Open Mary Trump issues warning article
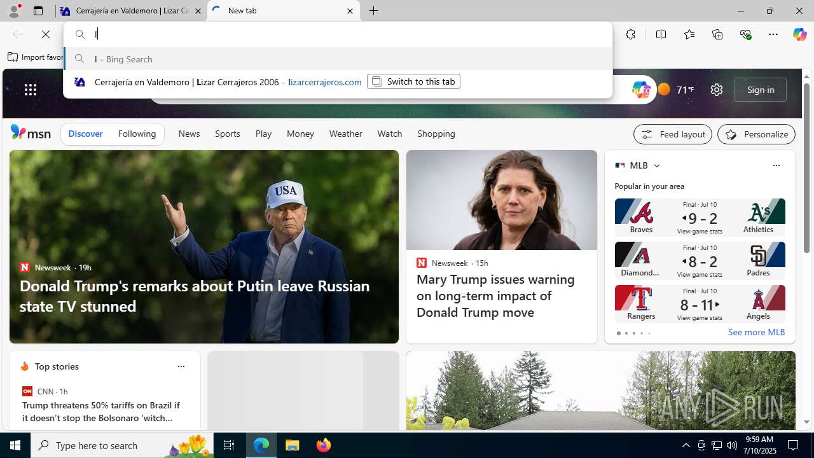The height and width of the screenshot is (458, 814). point(502,247)
